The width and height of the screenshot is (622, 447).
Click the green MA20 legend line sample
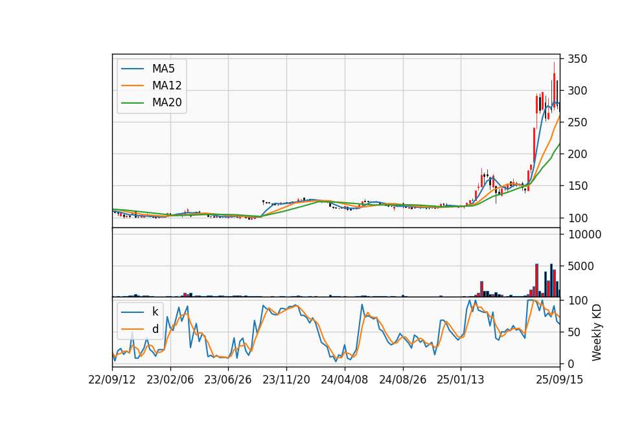132,102
